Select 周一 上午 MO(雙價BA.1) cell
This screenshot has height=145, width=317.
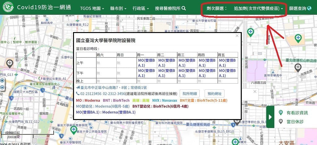click(x=147, y=63)
